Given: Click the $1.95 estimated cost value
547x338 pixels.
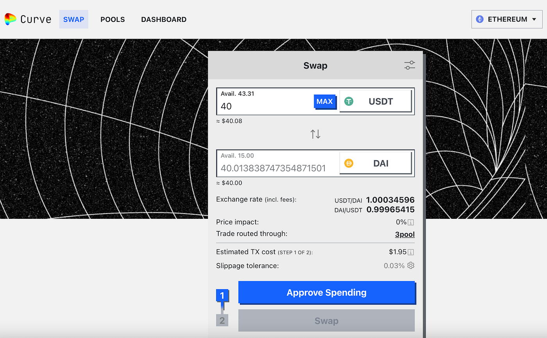Looking at the screenshot, I should (x=398, y=252).
